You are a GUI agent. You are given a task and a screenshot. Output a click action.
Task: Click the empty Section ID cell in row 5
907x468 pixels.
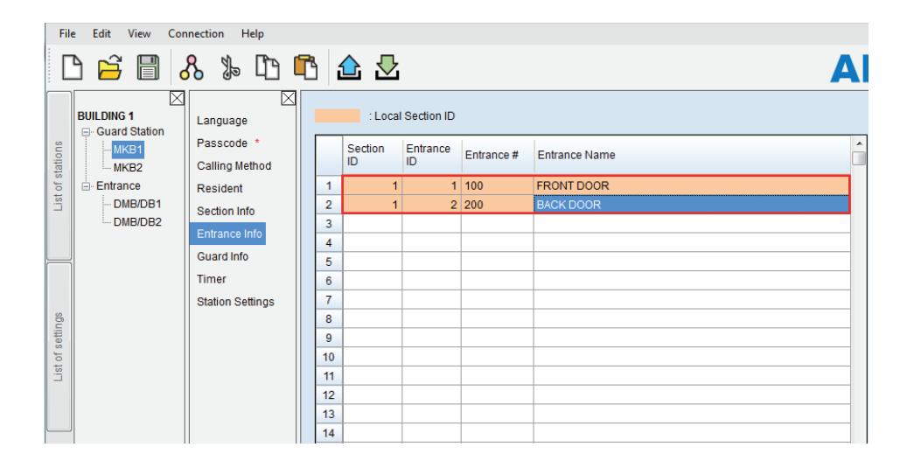pyautogui.click(x=373, y=262)
